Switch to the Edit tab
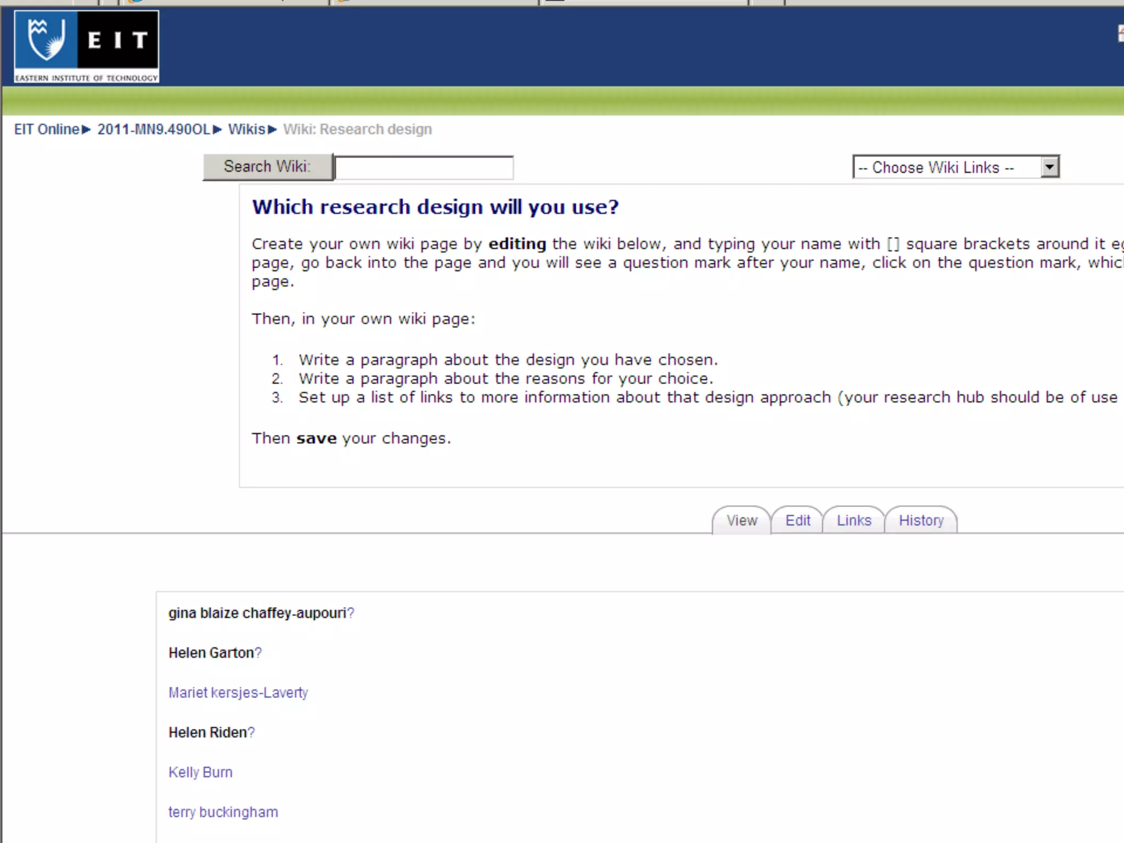This screenshot has height=843, width=1124. point(797,520)
